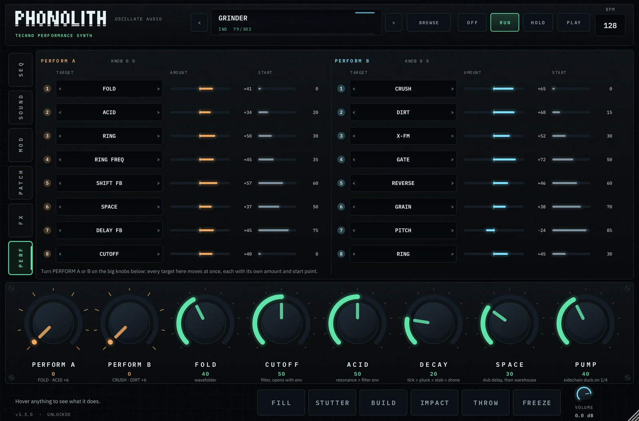Toggle sequencer PLAY mode

pyautogui.click(x=574, y=23)
